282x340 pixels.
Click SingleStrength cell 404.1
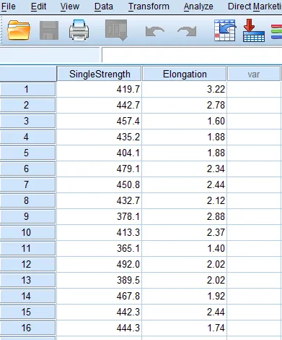pyautogui.click(x=100, y=153)
